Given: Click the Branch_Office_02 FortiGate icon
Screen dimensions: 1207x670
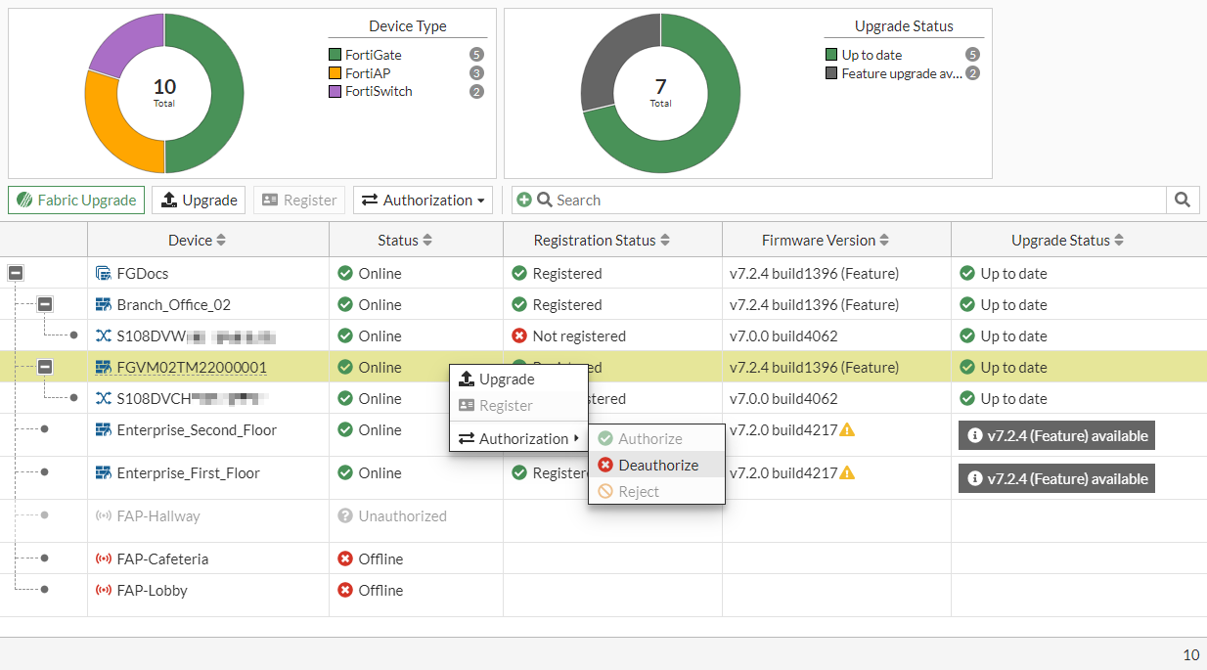Looking at the screenshot, I should pyautogui.click(x=103, y=304).
